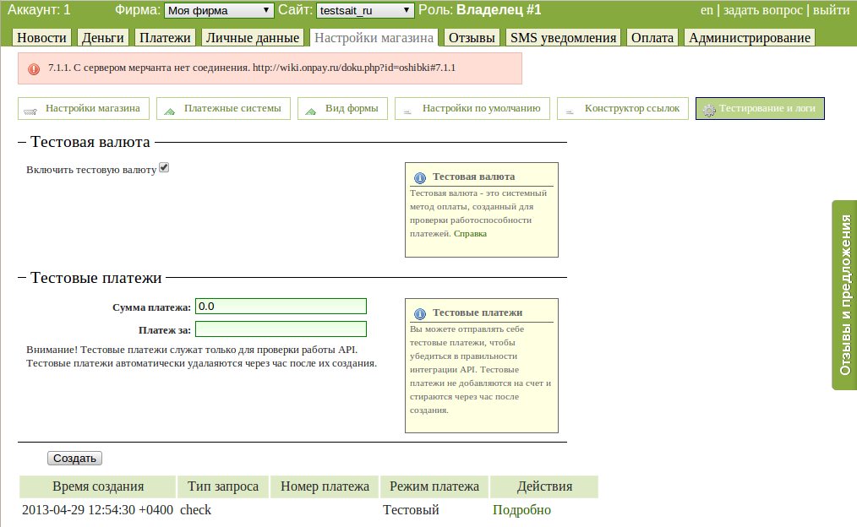
Task: Open the Деньги tab
Action: point(103,38)
